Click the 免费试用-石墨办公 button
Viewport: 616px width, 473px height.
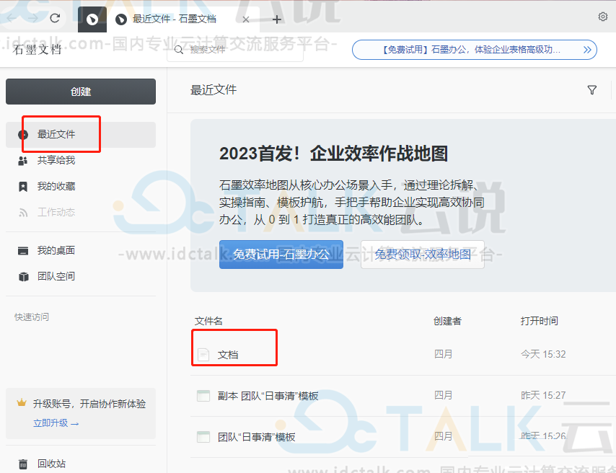[281, 255]
